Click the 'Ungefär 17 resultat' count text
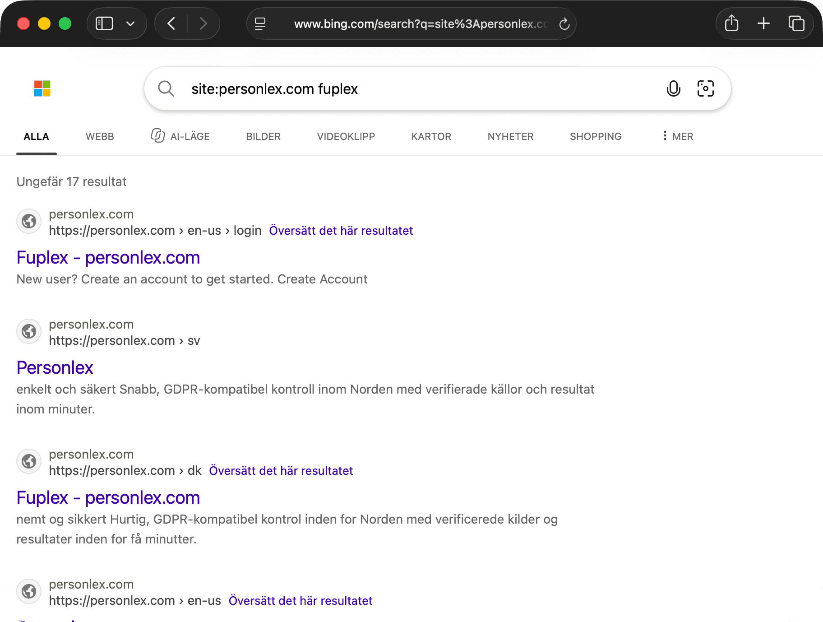This screenshot has height=622, width=823. (72, 182)
